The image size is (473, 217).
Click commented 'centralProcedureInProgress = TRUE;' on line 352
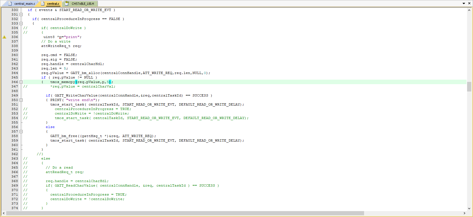pos(93,109)
